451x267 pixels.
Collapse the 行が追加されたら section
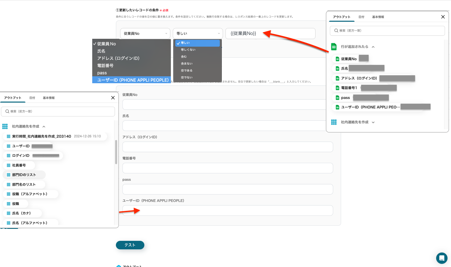pyautogui.click(x=373, y=47)
